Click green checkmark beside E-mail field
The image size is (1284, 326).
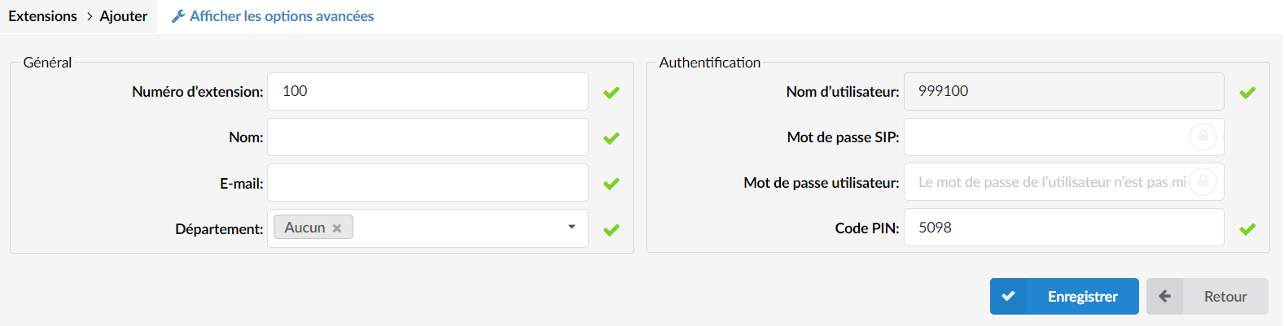pyautogui.click(x=611, y=184)
